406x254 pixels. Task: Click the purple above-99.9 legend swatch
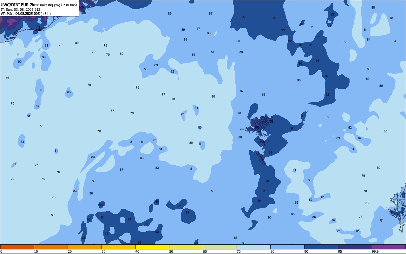coord(389,247)
